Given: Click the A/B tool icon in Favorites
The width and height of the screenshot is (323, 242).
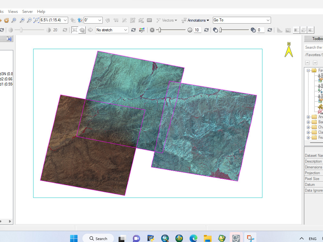Looking at the screenshot, I should coord(320,91).
